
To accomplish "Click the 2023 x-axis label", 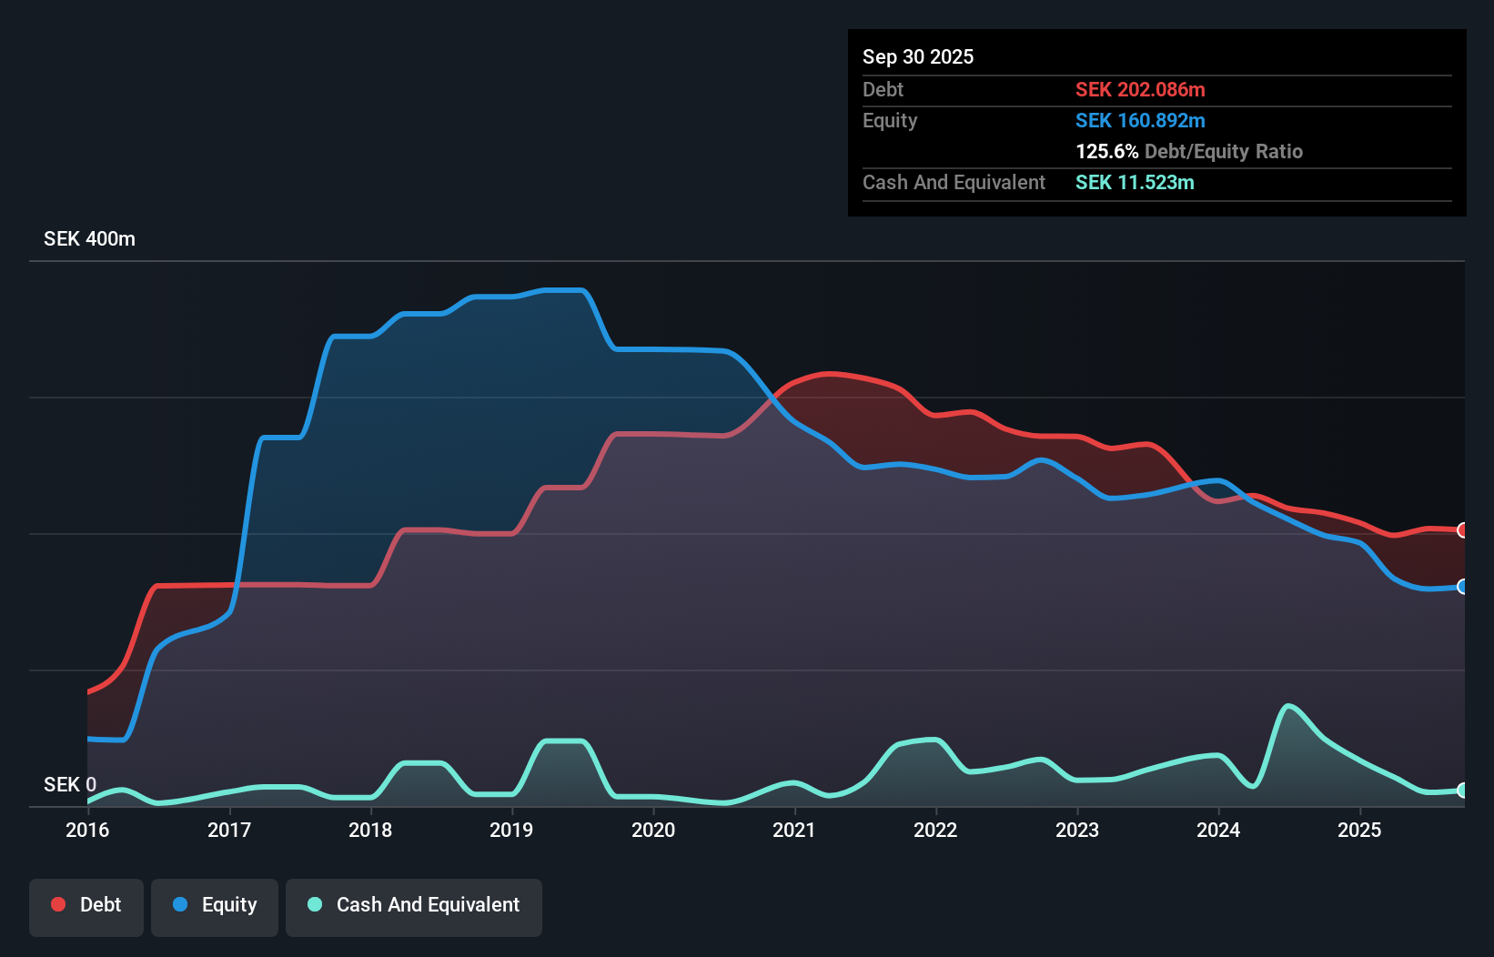I will [x=1077, y=830].
